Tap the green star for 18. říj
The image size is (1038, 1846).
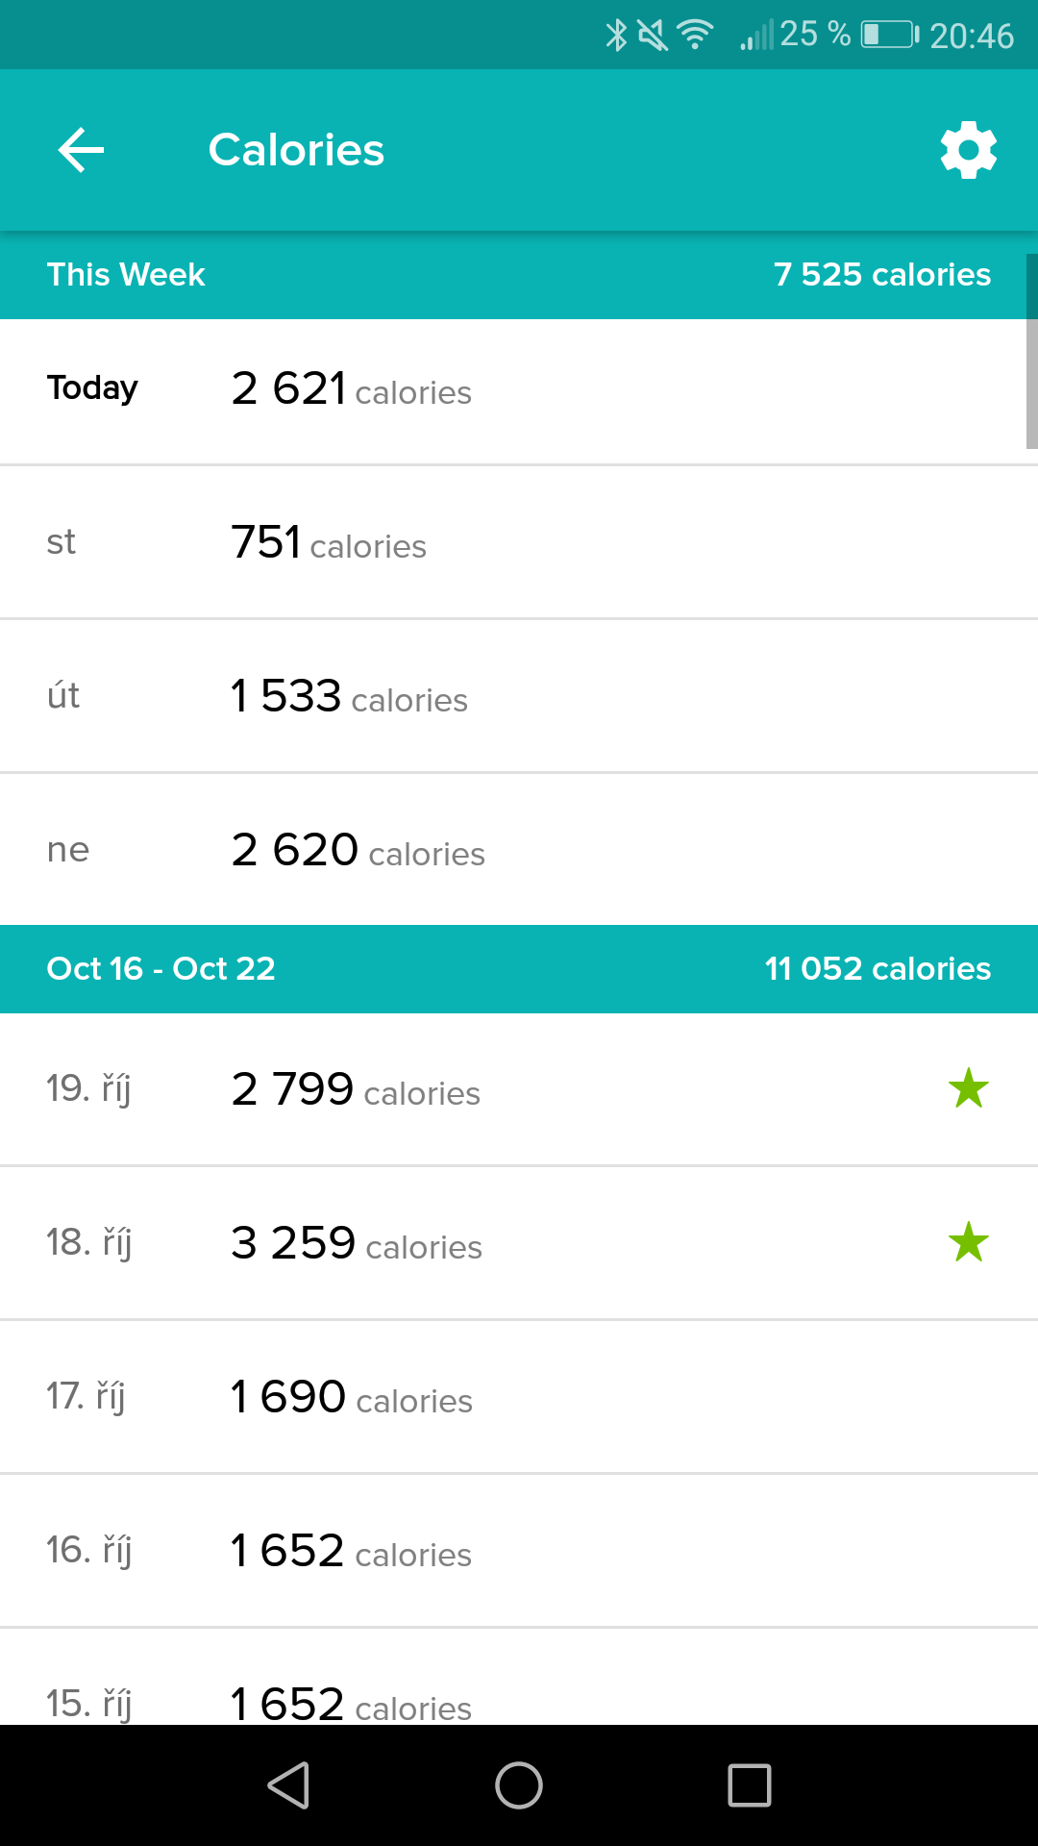[x=968, y=1242]
